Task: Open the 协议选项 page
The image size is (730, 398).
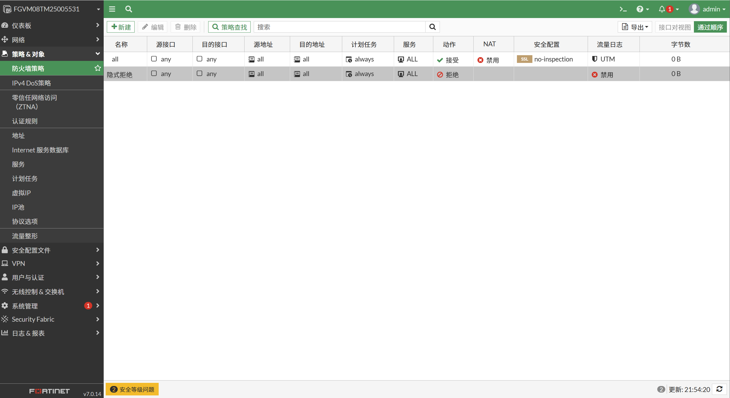Action: (x=52, y=221)
